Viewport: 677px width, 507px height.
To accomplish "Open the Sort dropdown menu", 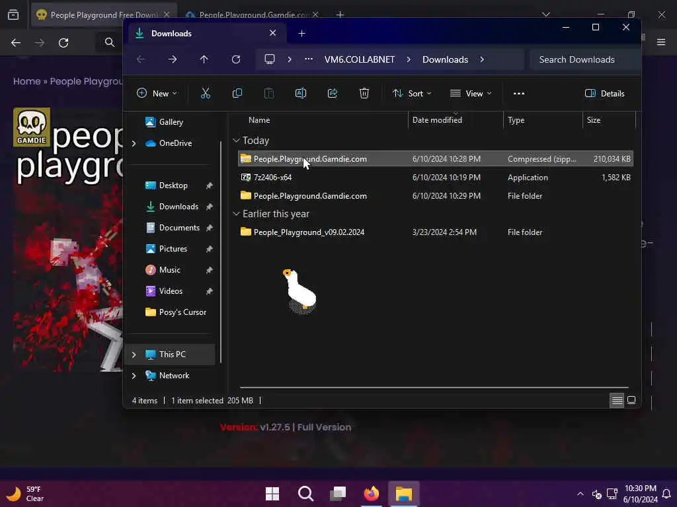I will (412, 93).
